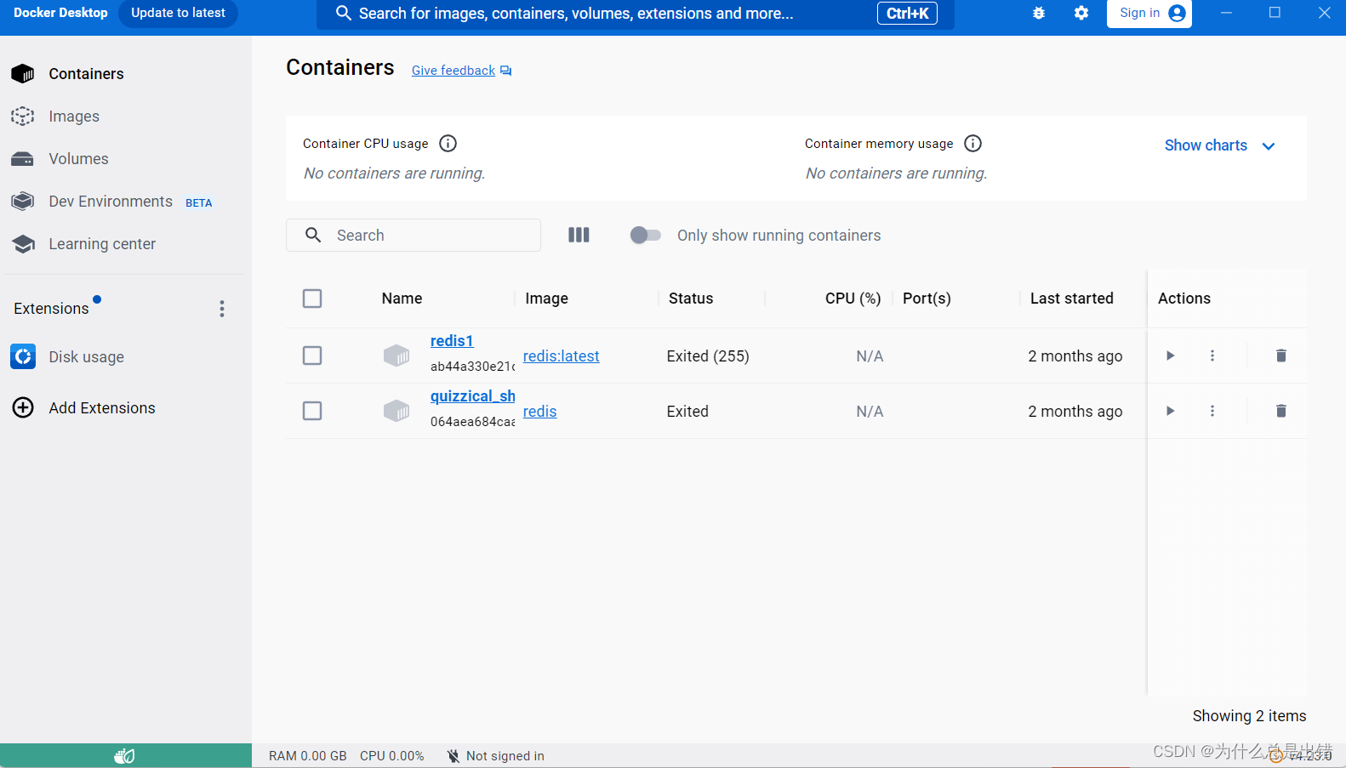Open the redis1 container link
This screenshot has height=768, width=1346.
[x=452, y=341]
